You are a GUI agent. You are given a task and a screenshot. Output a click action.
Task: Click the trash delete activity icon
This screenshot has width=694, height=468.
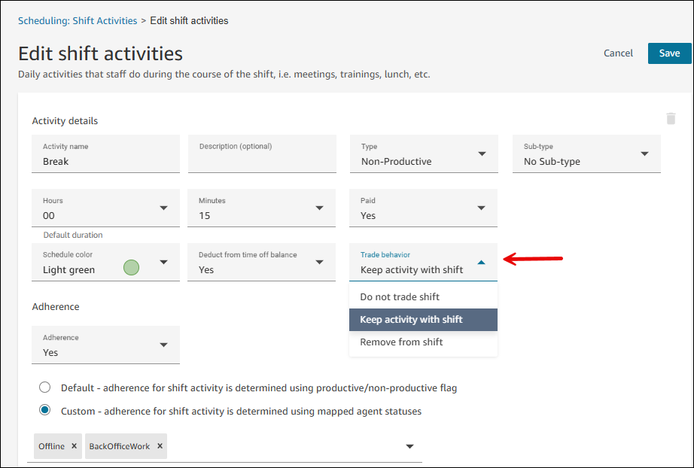[671, 118]
